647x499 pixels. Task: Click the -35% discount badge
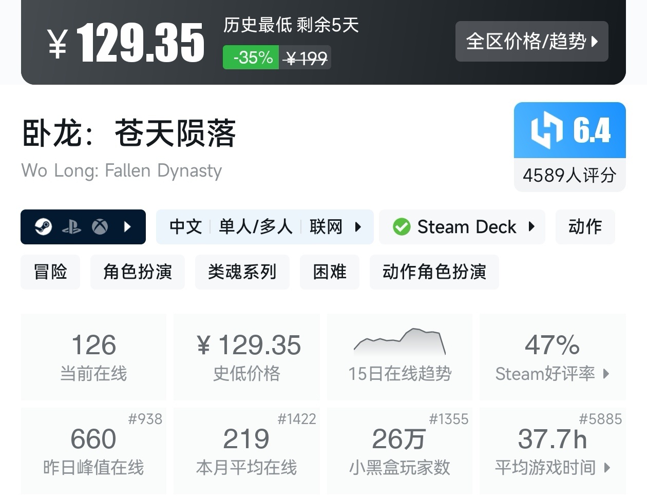pyautogui.click(x=251, y=57)
